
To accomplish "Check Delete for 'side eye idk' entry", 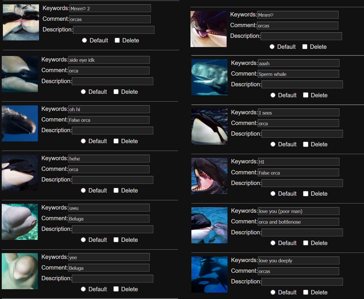I will tap(116, 92).
